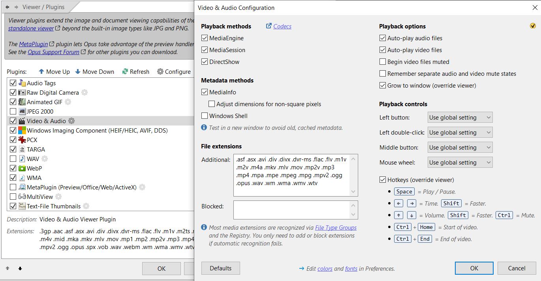Click the TARGA plugin icon
This screenshot has height=281, width=541.
(22, 149)
